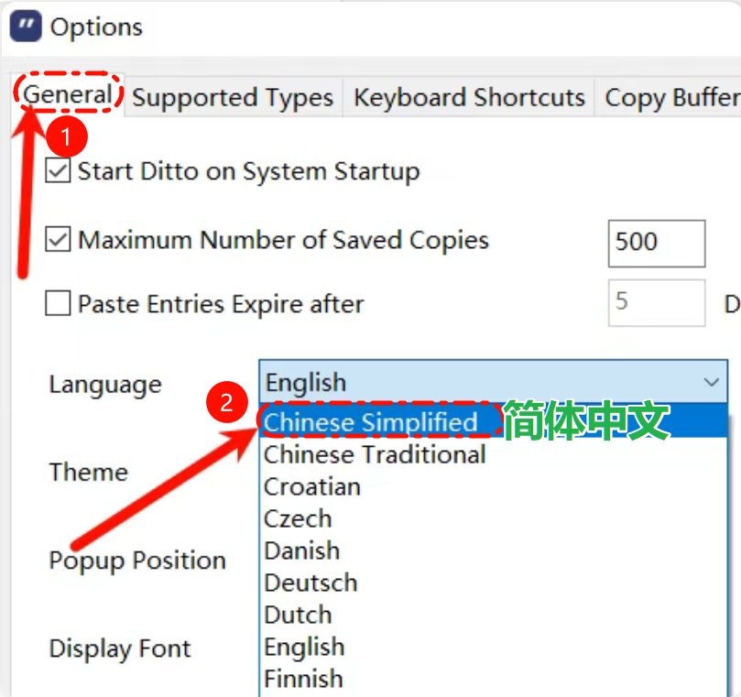Click the expire days field showing 5

tap(657, 302)
